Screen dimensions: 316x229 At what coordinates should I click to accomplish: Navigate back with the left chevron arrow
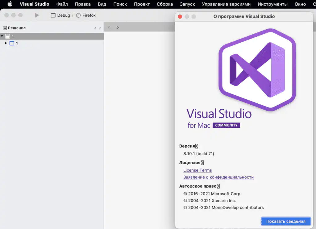pyautogui.click(x=109, y=27)
